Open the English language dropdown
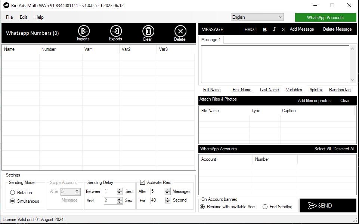This screenshot has width=359, height=224. pos(257,17)
